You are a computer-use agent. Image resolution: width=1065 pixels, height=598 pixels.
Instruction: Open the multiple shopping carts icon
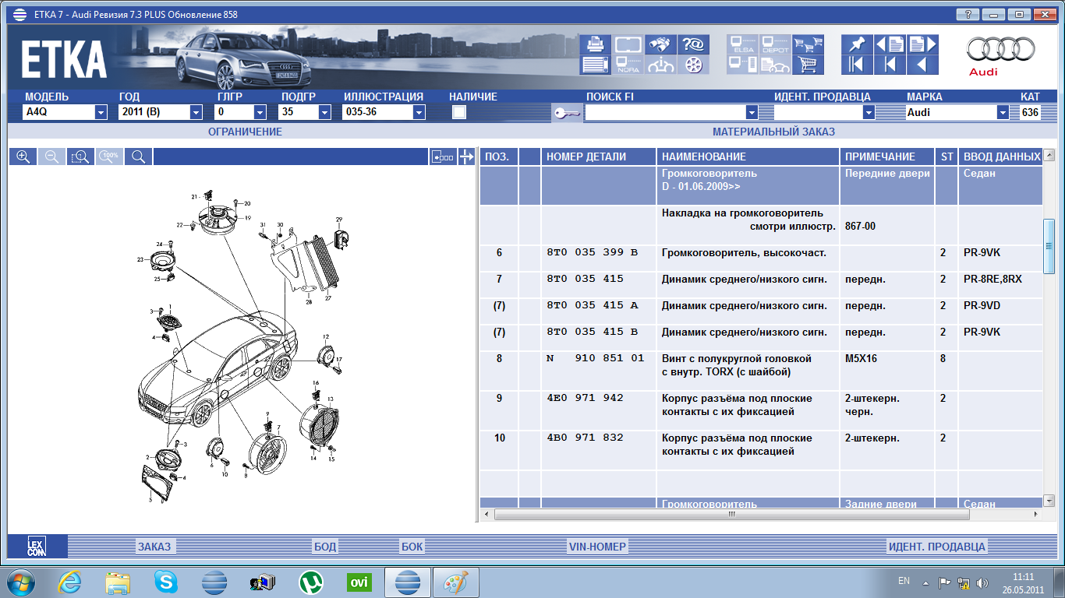click(808, 44)
